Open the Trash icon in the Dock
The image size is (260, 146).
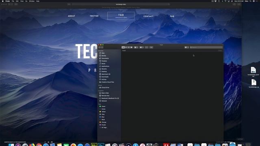248,145
